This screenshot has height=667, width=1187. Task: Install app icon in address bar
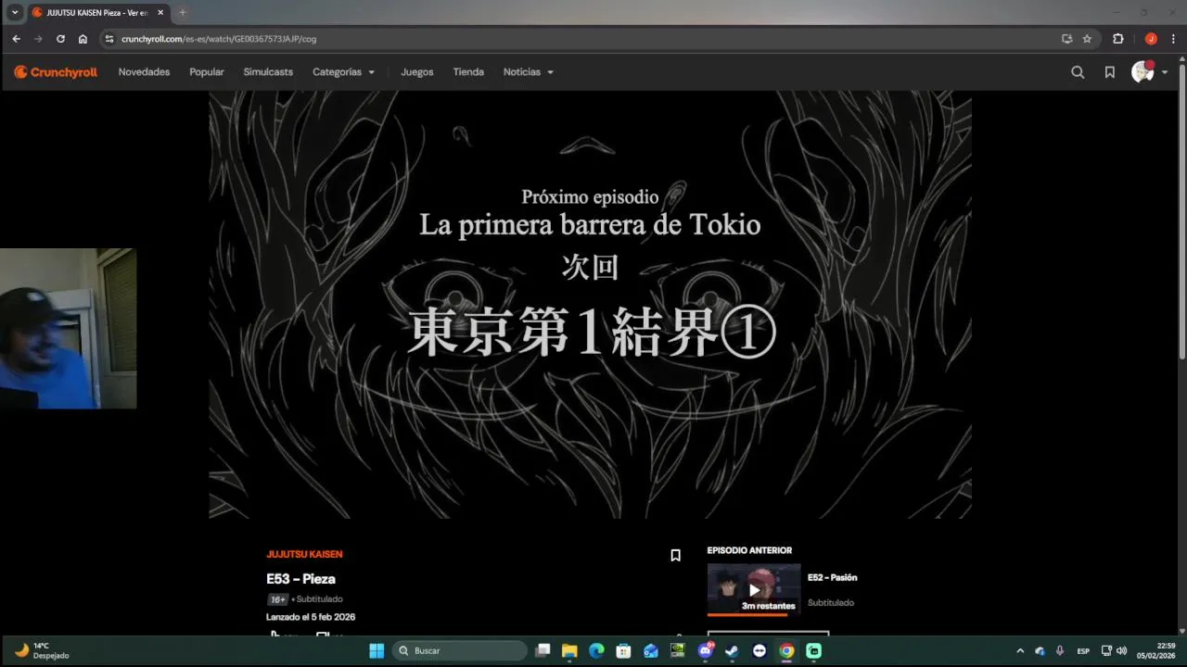(x=1066, y=39)
